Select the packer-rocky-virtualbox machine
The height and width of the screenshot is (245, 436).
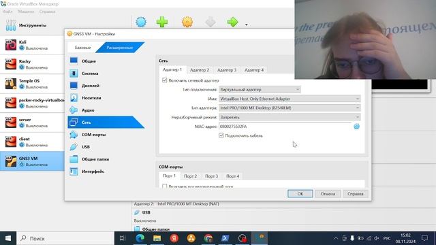tap(32, 103)
